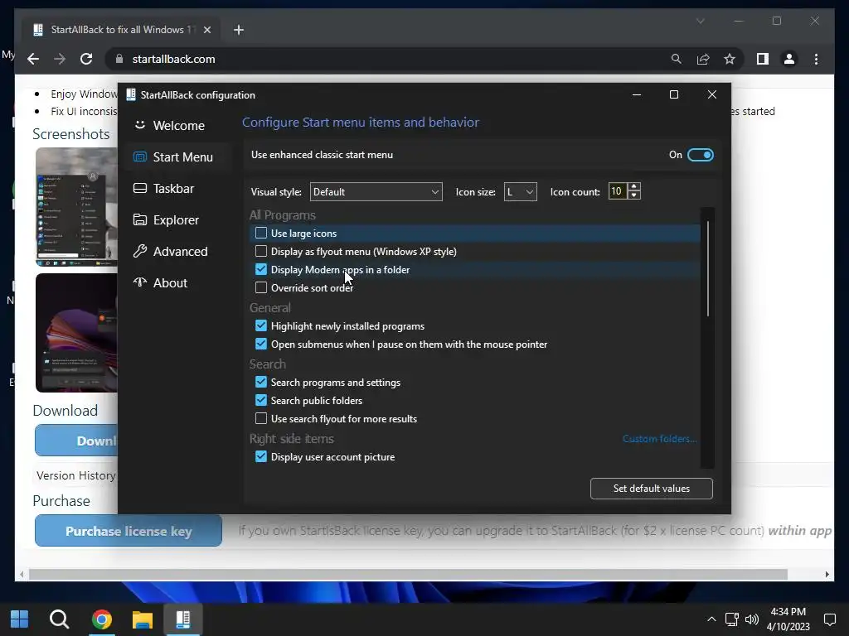Open the second screenshot thumbnail on webpage

tap(76, 333)
